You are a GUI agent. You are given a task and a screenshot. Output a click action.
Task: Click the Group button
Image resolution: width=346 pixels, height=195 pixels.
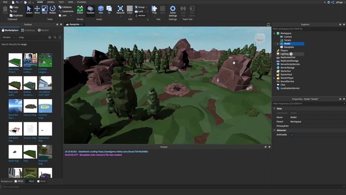[x=139, y=7]
